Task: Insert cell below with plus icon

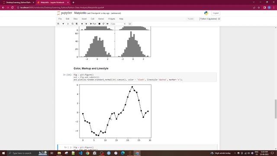Action: tap(63, 24)
